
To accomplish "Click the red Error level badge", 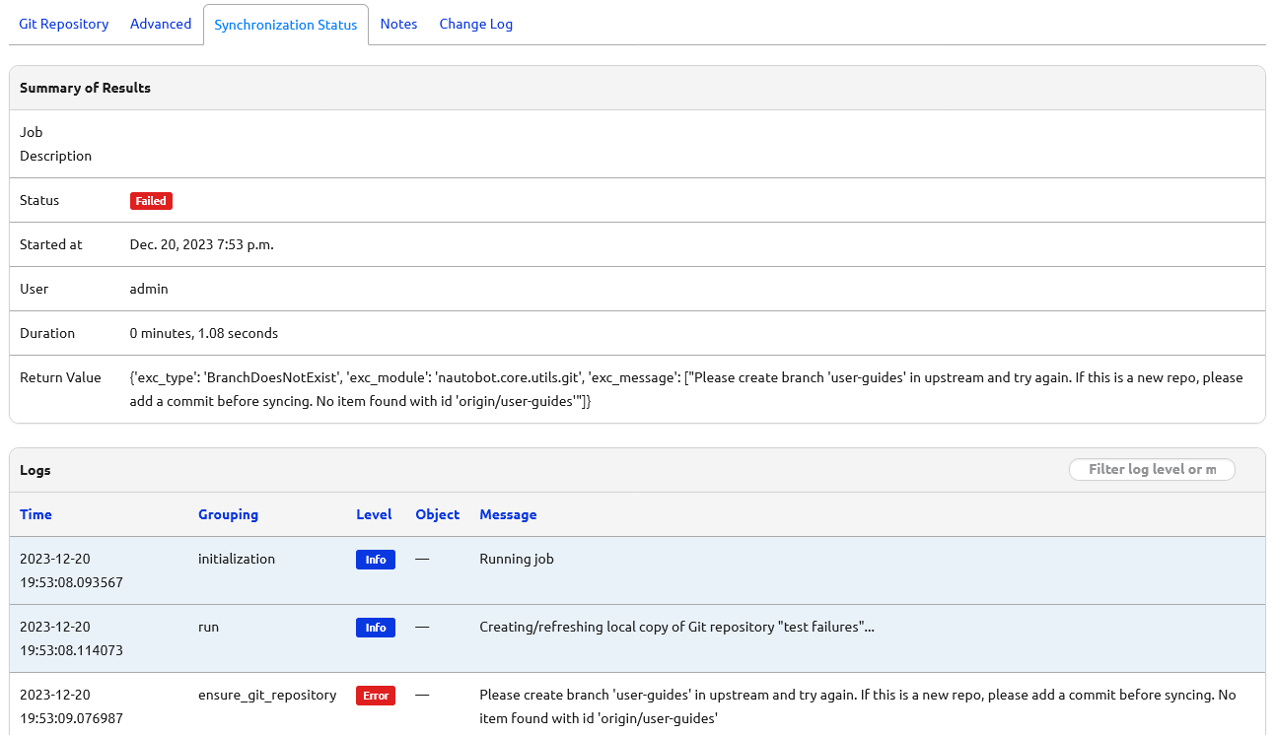I will (x=376, y=696).
